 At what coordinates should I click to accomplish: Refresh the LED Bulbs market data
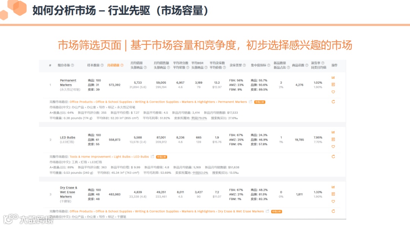tap(333, 157)
